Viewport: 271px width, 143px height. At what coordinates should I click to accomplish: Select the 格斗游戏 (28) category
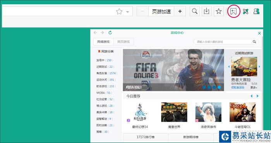[105, 106]
